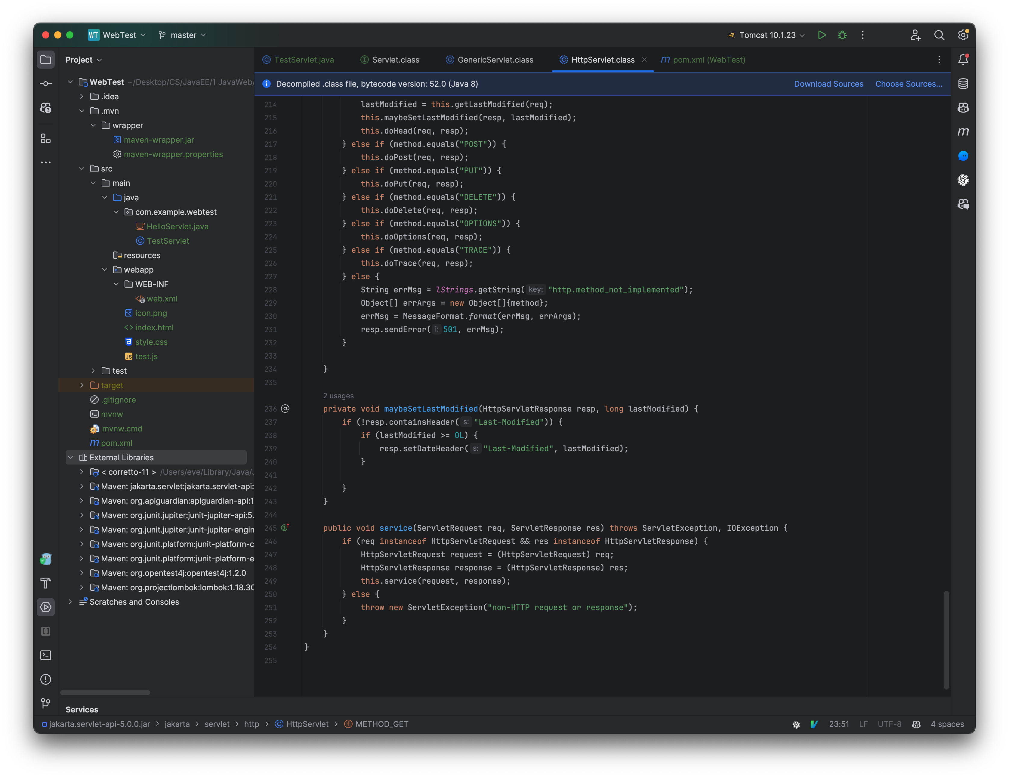Screen dimensions: 1009x778
Task: Click the Choose Sources... link
Action: (x=908, y=84)
